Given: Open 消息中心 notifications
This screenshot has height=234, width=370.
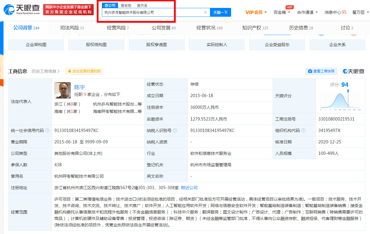Looking at the screenshot, I should [335, 12].
